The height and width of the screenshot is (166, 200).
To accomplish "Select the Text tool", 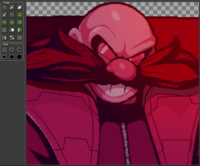I will 4,38.
